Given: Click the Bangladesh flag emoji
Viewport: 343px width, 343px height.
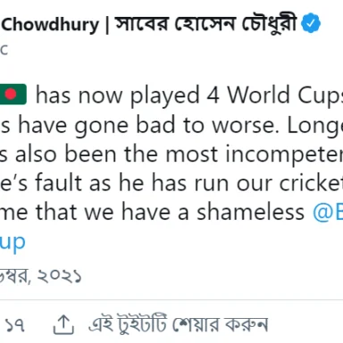Looking at the screenshot, I should click(13, 95).
